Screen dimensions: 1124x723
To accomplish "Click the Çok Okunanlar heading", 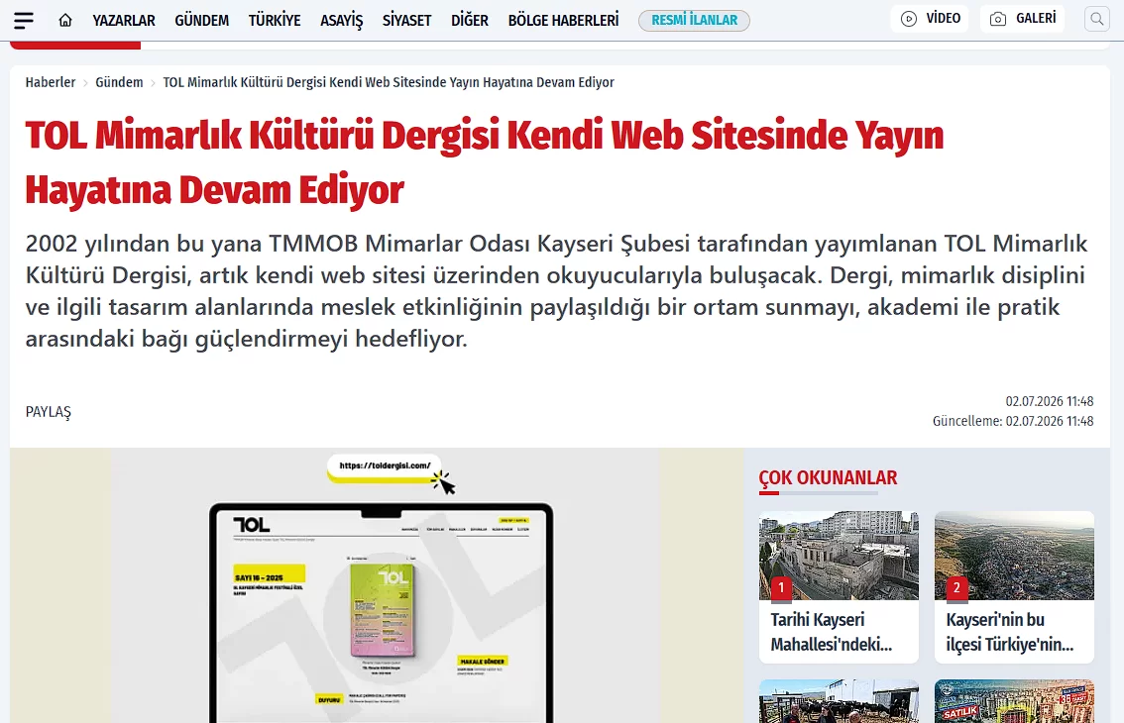I will 828,478.
